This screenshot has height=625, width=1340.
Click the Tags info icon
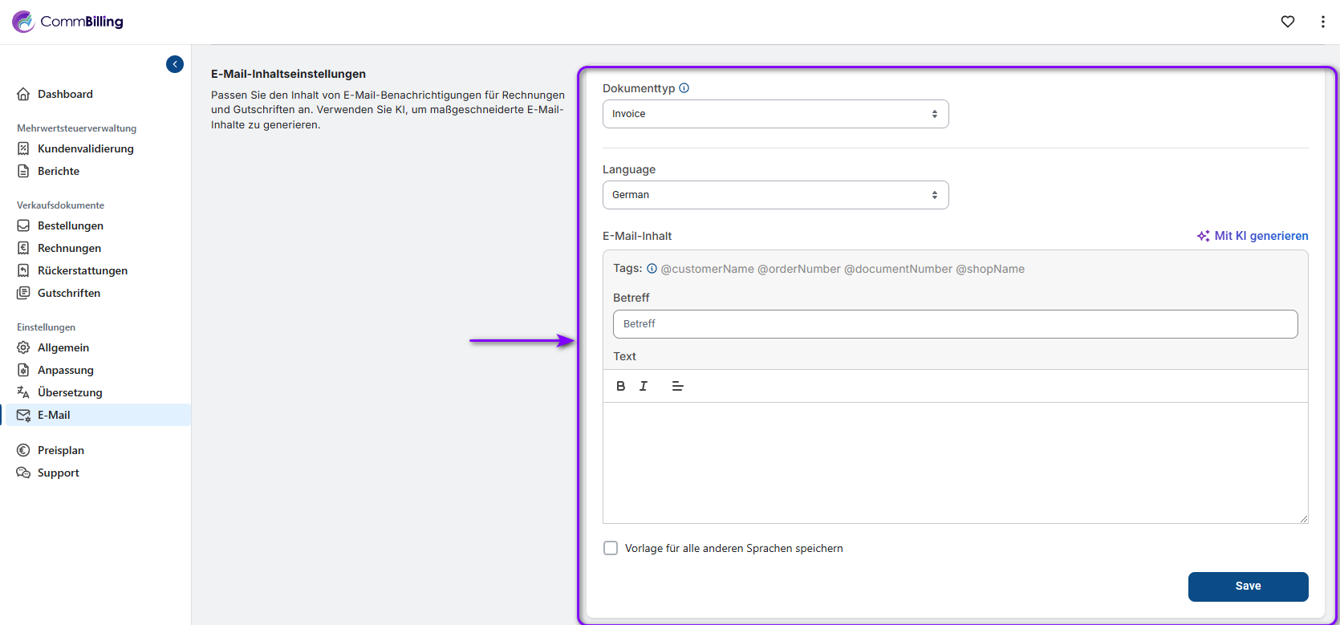coord(652,269)
